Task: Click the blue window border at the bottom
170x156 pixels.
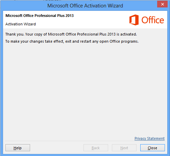Action: 85,155
